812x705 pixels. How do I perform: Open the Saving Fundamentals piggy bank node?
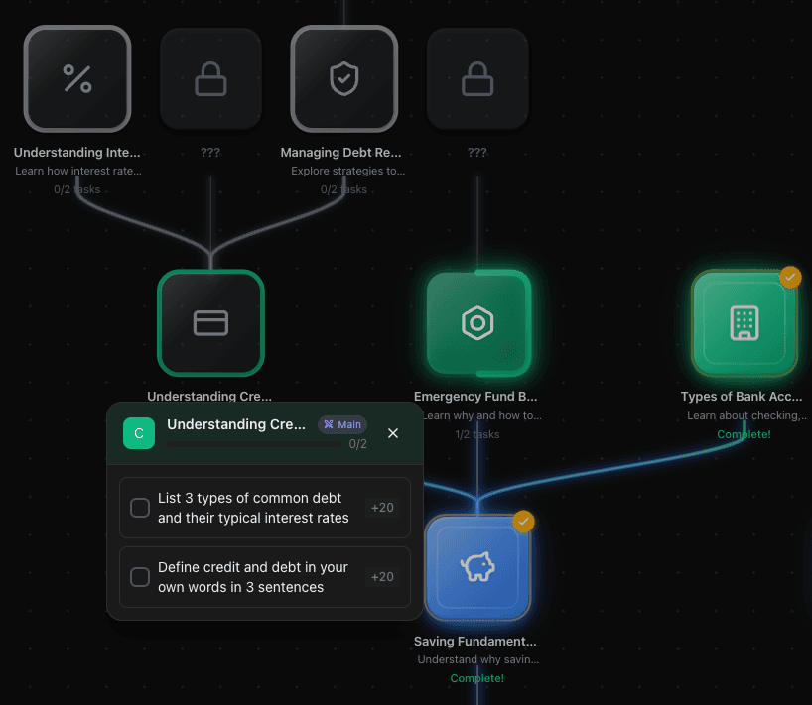477,567
